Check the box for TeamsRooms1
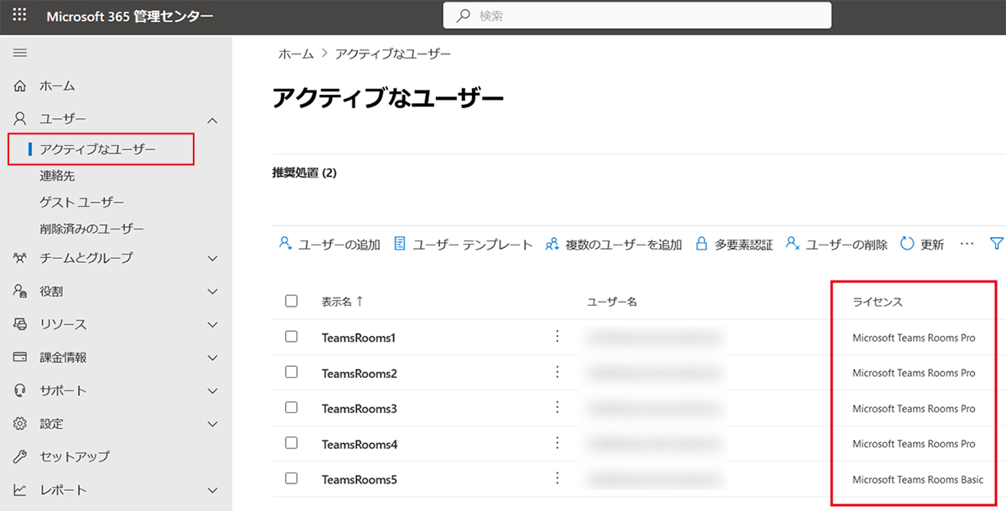This screenshot has height=511, width=1006. coord(291,336)
